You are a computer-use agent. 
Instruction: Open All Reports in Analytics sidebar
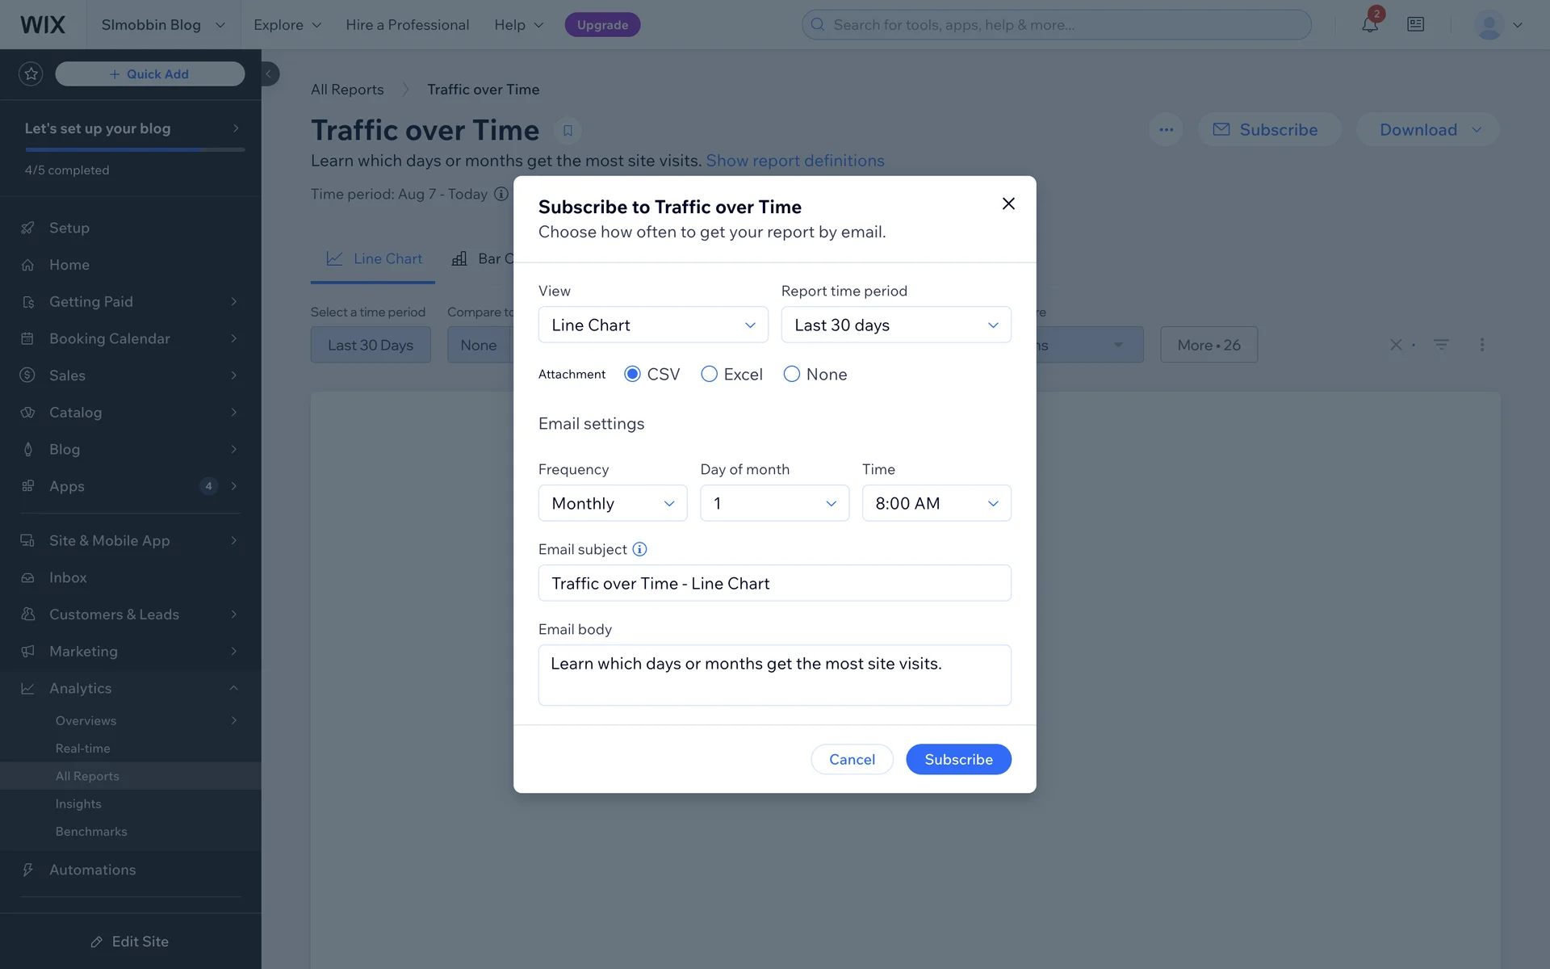[87, 776]
